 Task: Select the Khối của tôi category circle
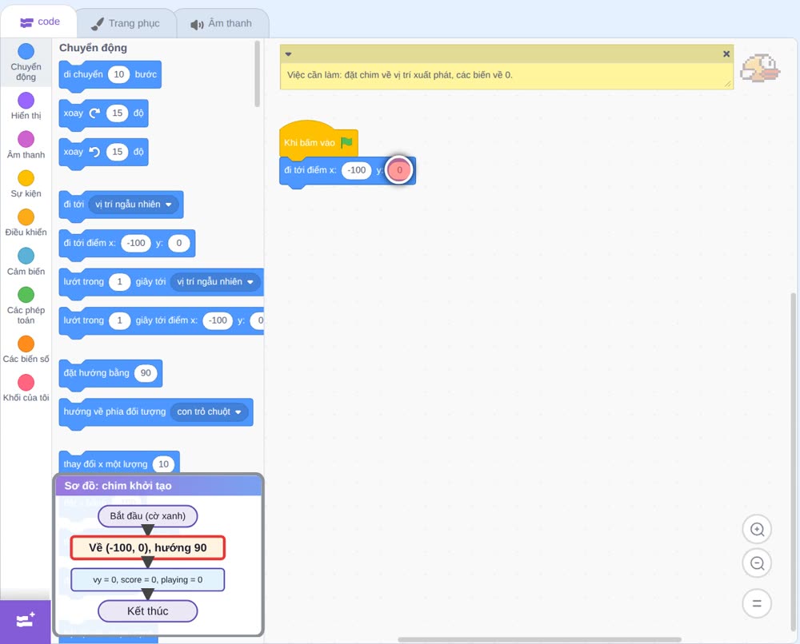click(x=26, y=382)
